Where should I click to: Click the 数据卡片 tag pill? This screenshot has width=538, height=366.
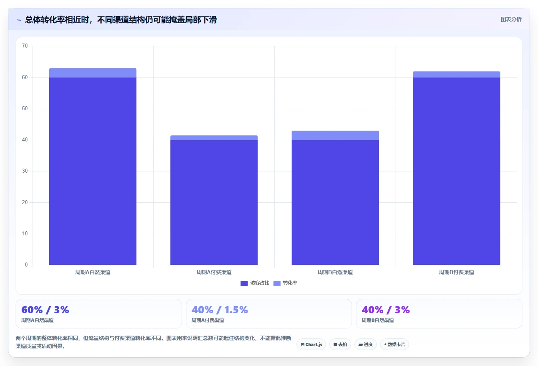click(394, 344)
